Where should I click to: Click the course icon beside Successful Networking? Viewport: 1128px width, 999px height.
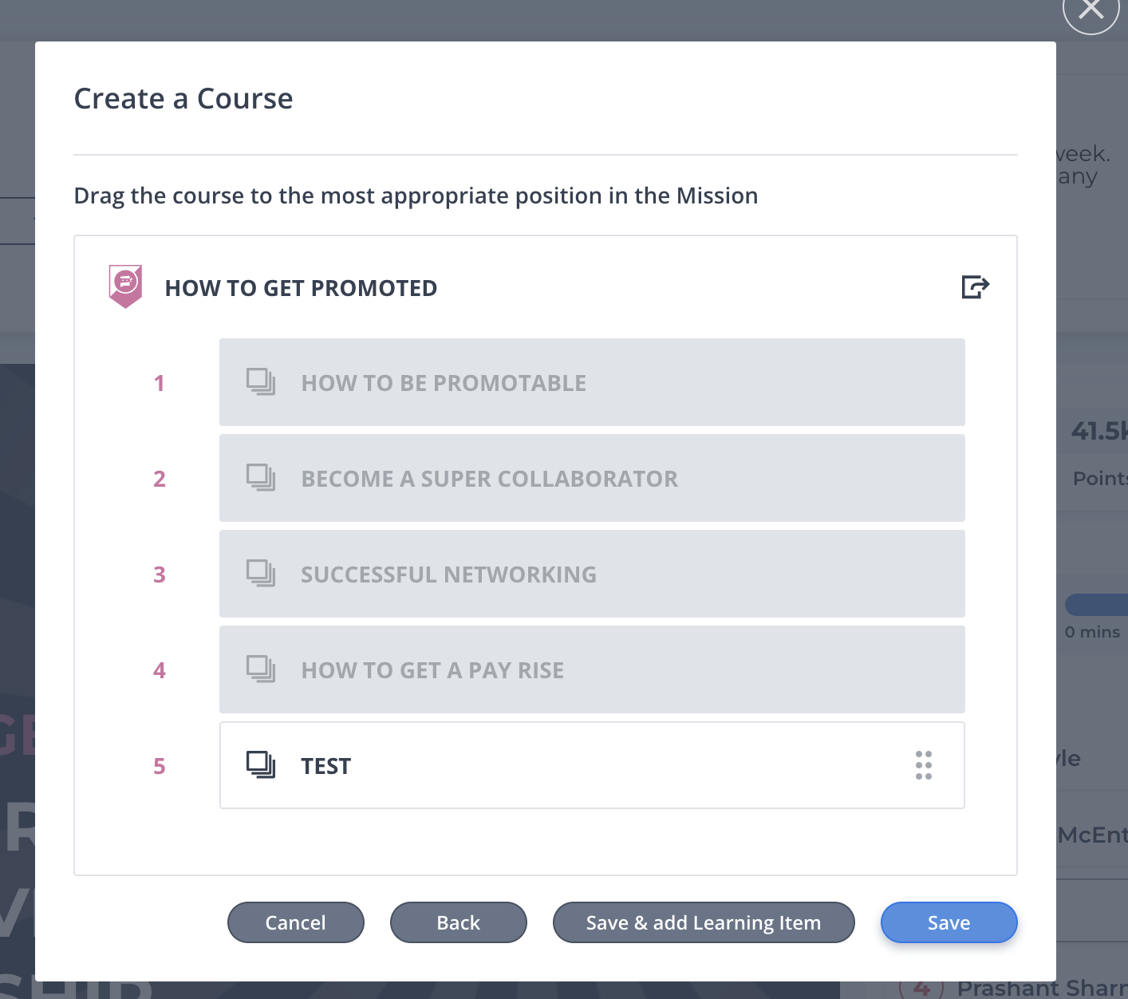pos(261,574)
